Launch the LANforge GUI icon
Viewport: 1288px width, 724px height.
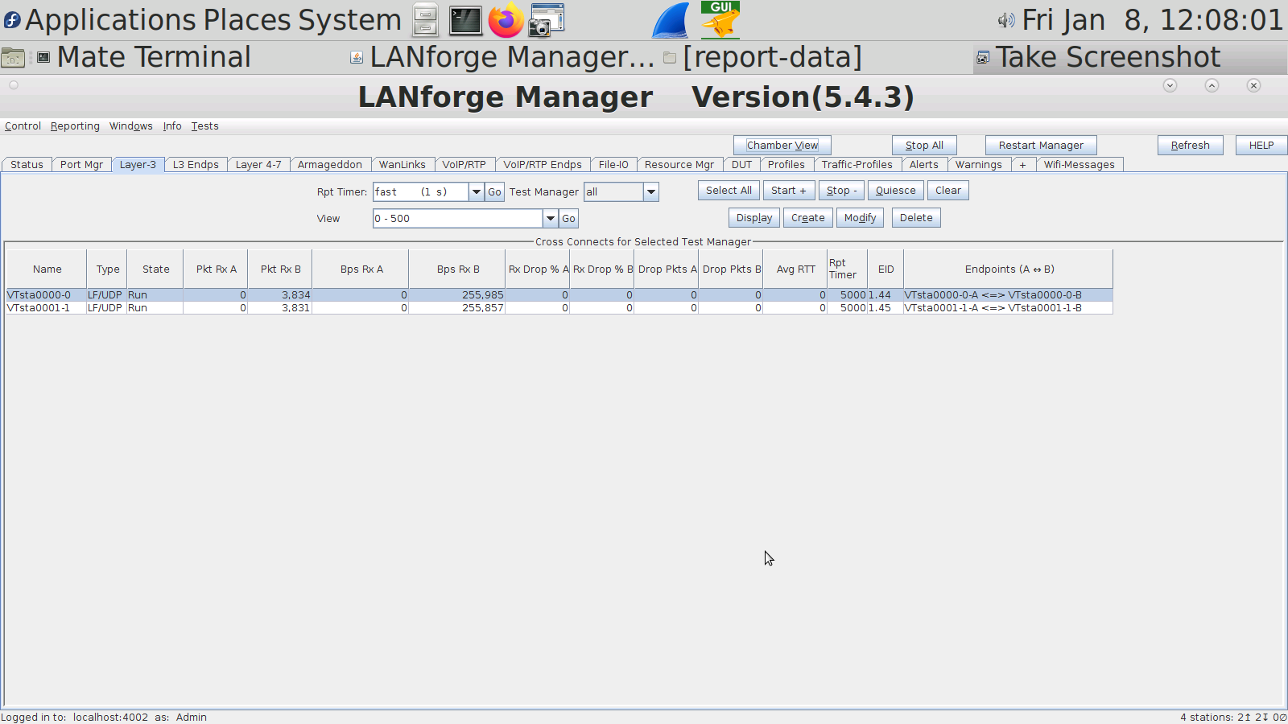click(720, 20)
